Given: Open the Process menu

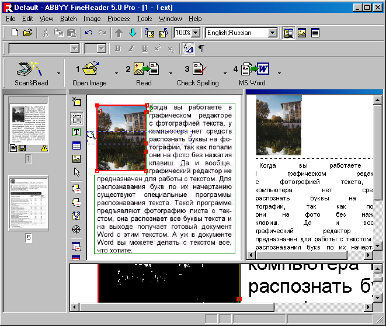Looking at the screenshot, I should 119,19.
